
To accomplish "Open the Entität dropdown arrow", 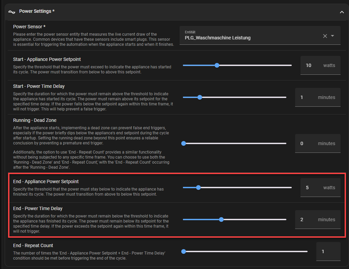I will [332, 36].
